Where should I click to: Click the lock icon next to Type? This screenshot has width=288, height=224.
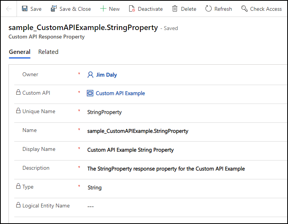(x=18, y=186)
